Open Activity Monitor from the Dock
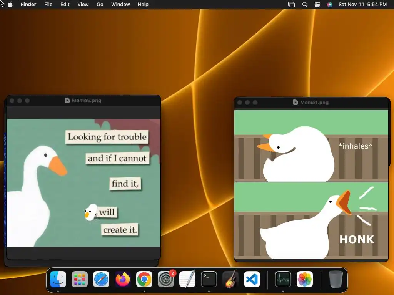 (x=283, y=279)
